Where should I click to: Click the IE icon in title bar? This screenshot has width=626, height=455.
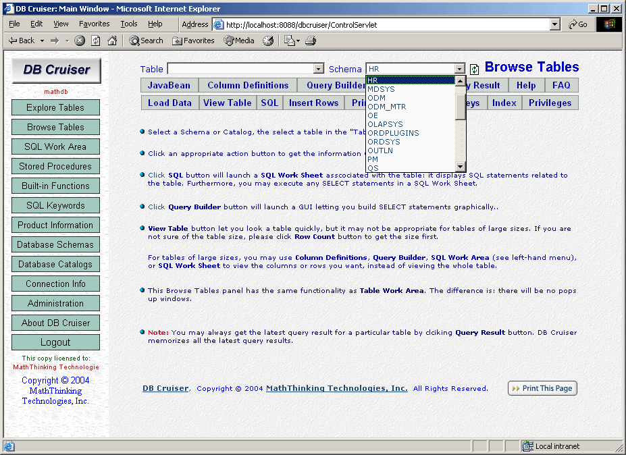tap(8, 8)
